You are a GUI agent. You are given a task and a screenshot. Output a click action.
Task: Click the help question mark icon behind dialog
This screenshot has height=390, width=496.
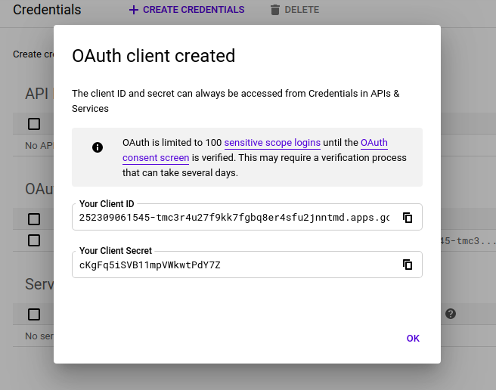click(451, 314)
